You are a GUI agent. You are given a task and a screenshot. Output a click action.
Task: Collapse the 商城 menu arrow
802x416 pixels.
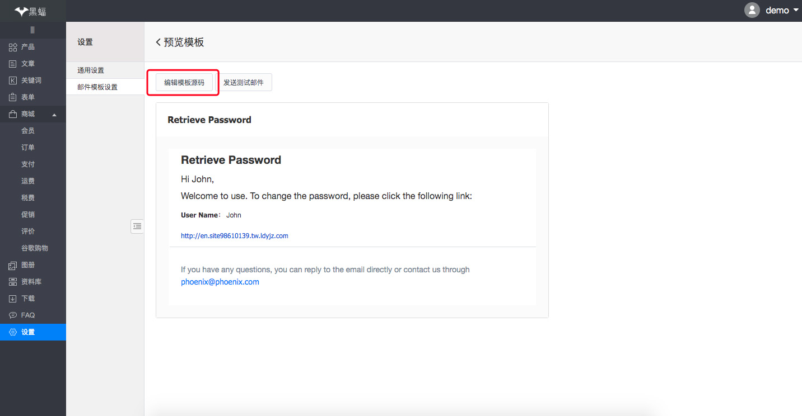click(x=54, y=115)
